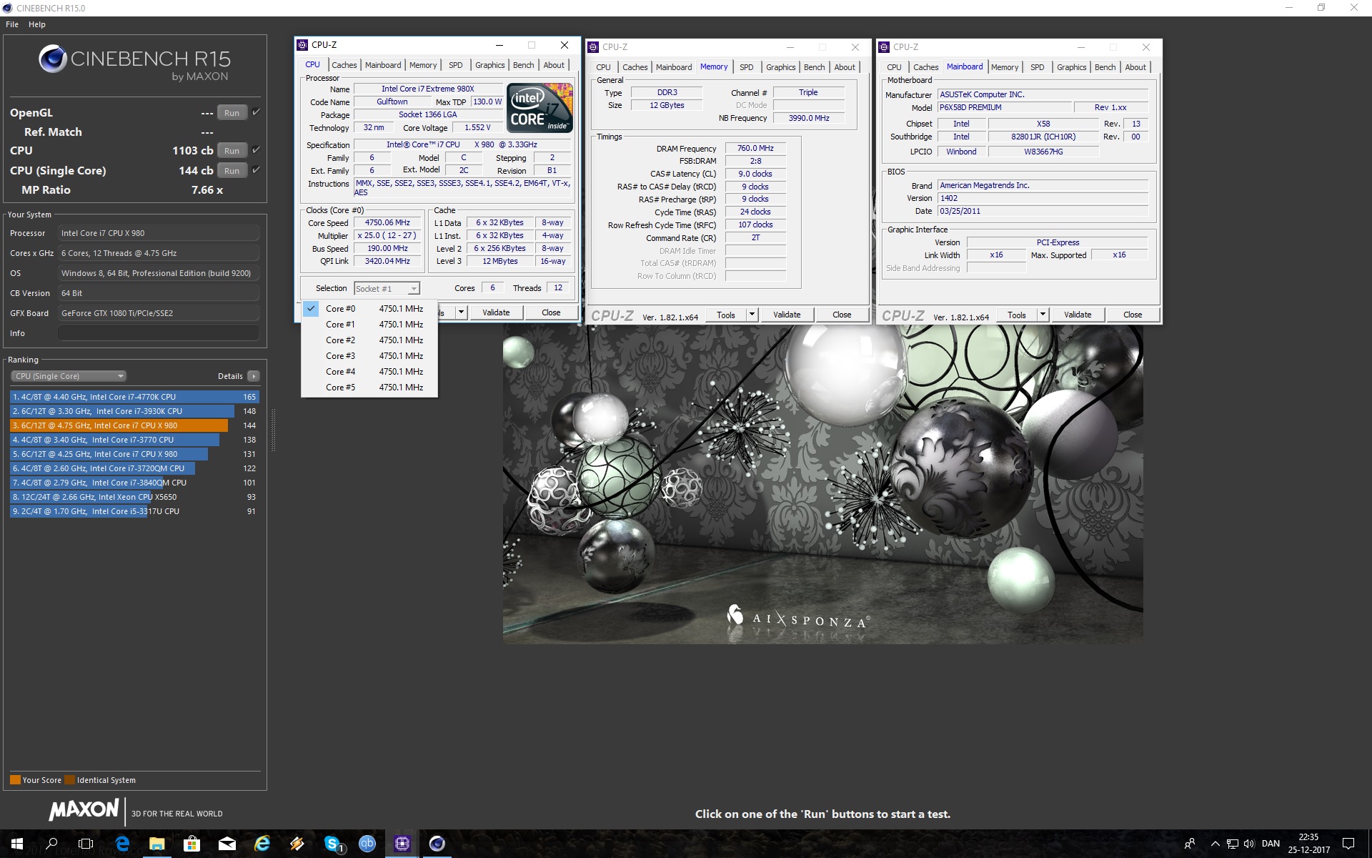Show hidden system tray icons
This screenshot has height=858, width=1372.
click(x=1215, y=844)
